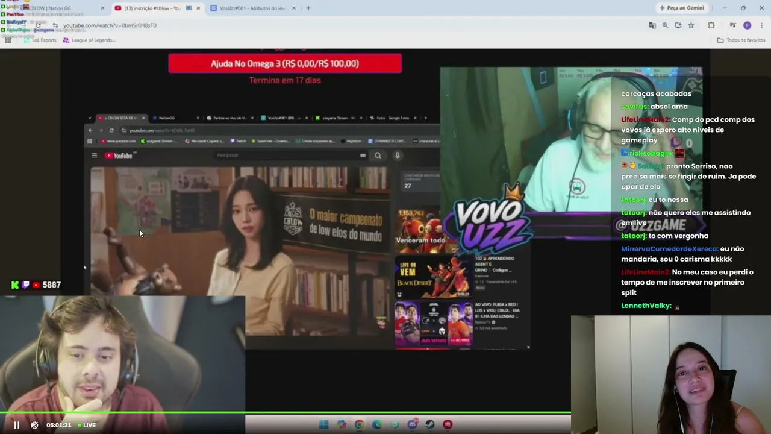Click the Ajuda No Omega 3 donation banner
The image size is (771, 434).
click(285, 63)
